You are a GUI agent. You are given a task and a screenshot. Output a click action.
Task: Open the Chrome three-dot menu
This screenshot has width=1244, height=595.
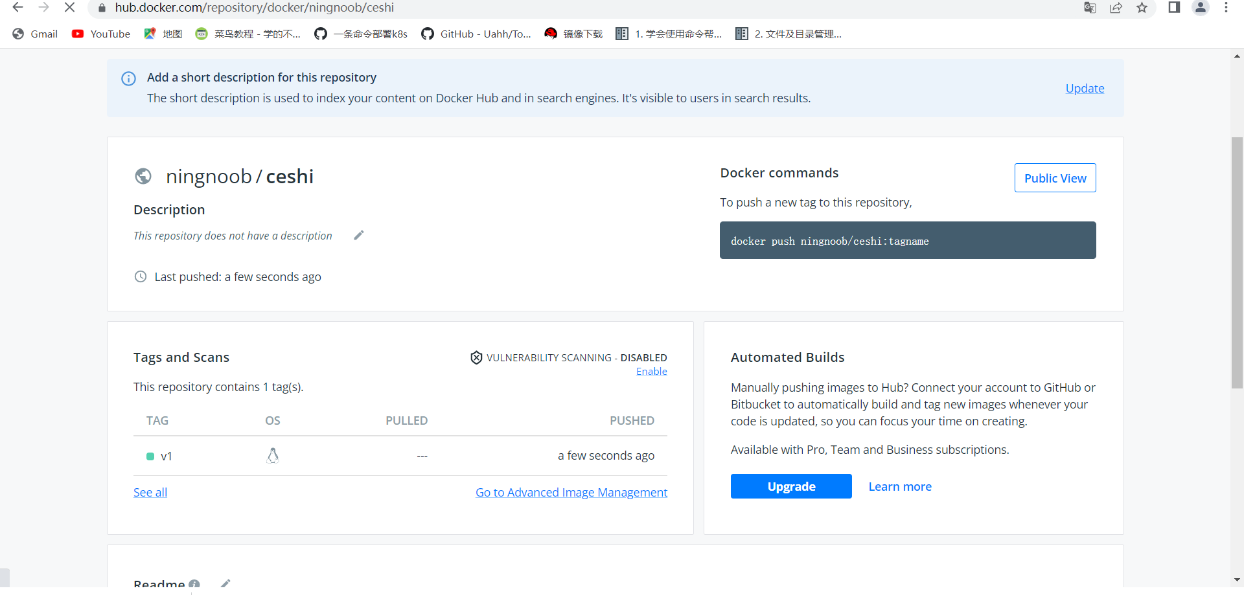click(x=1226, y=8)
